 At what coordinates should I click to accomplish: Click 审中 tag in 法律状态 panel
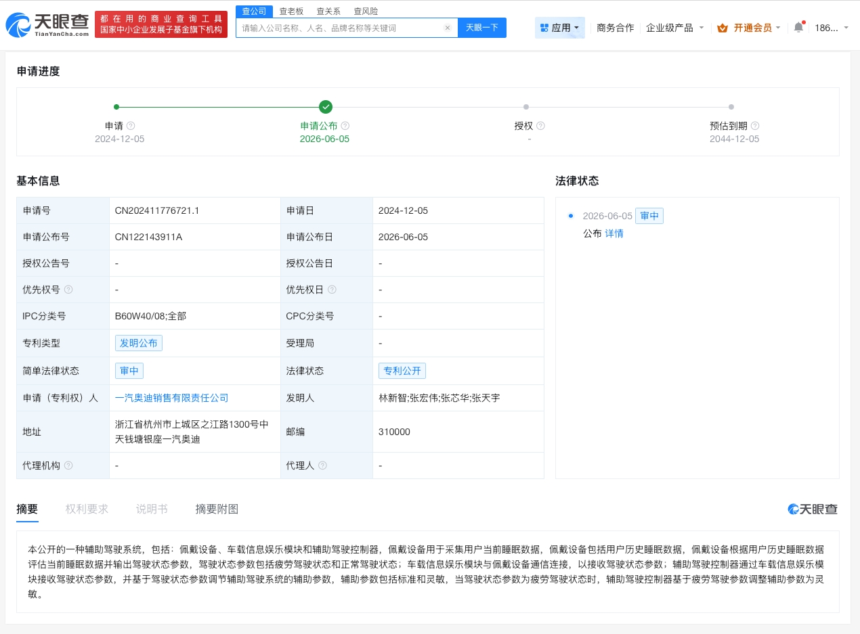[x=649, y=216]
